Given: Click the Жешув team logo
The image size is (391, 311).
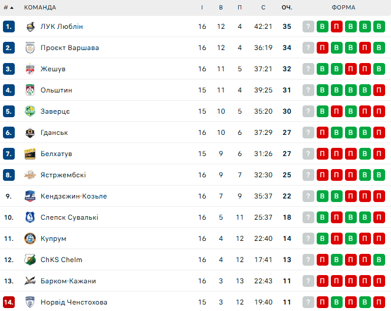Looking at the screenshot, I should pyautogui.click(x=30, y=69).
